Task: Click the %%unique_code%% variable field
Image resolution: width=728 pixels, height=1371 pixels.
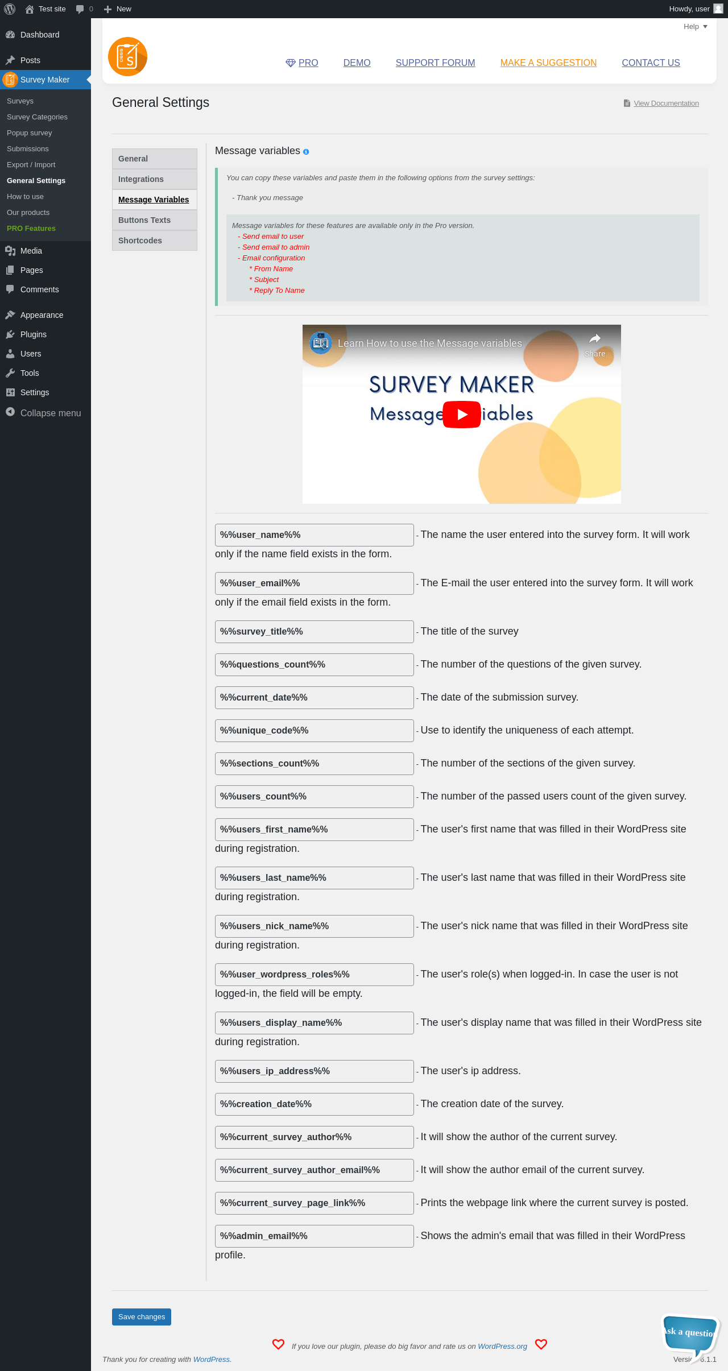Action: point(315,731)
